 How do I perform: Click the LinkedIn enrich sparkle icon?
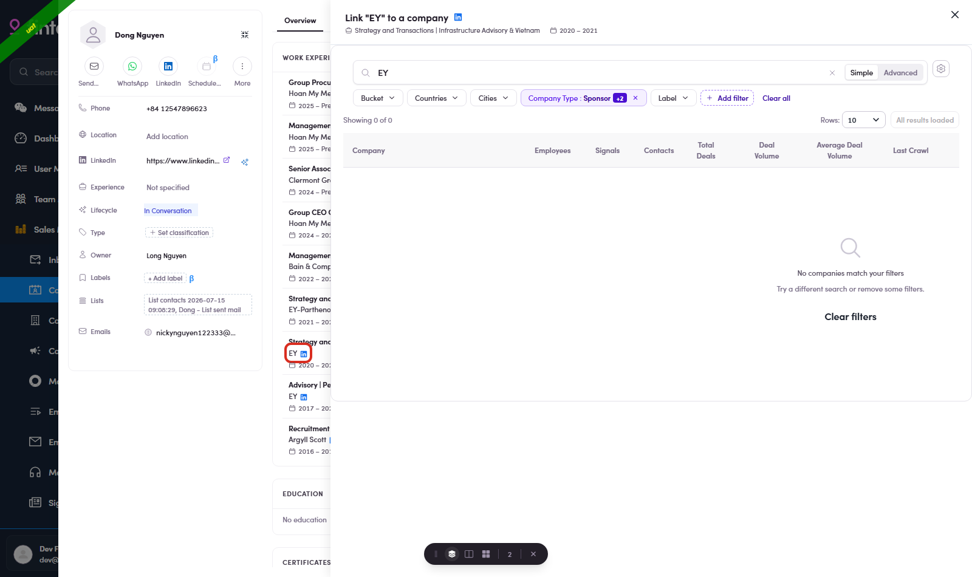pos(245,162)
